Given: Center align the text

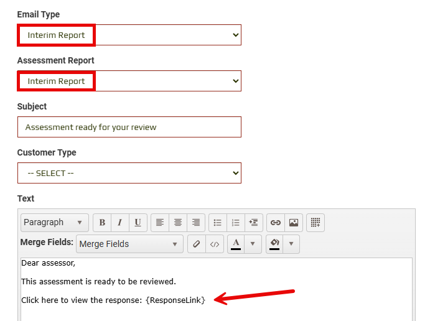Looking at the screenshot, I should [x=178, y=223].
